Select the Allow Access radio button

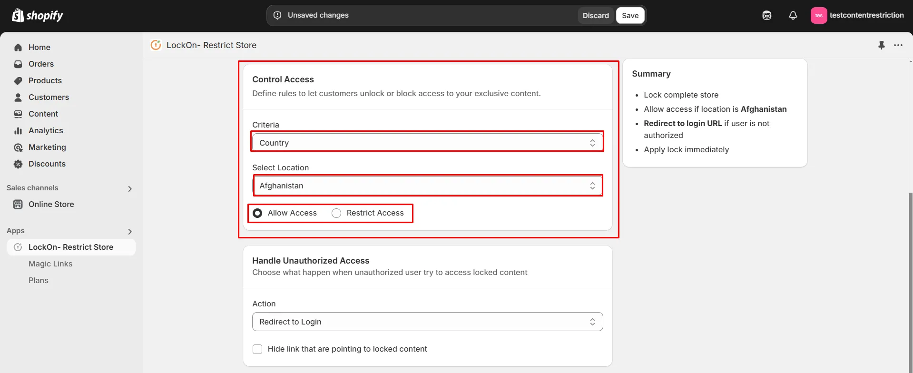(x=257, y=213)
